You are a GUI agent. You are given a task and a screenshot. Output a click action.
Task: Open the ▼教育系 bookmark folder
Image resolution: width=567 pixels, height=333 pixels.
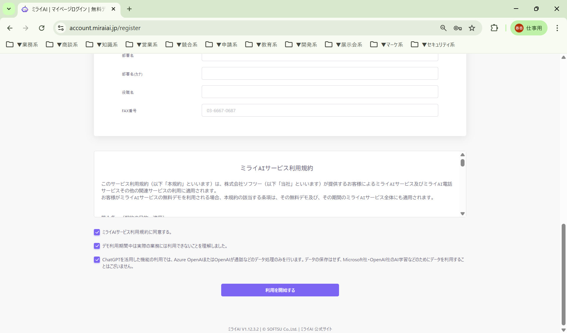(x=261, y=45)
